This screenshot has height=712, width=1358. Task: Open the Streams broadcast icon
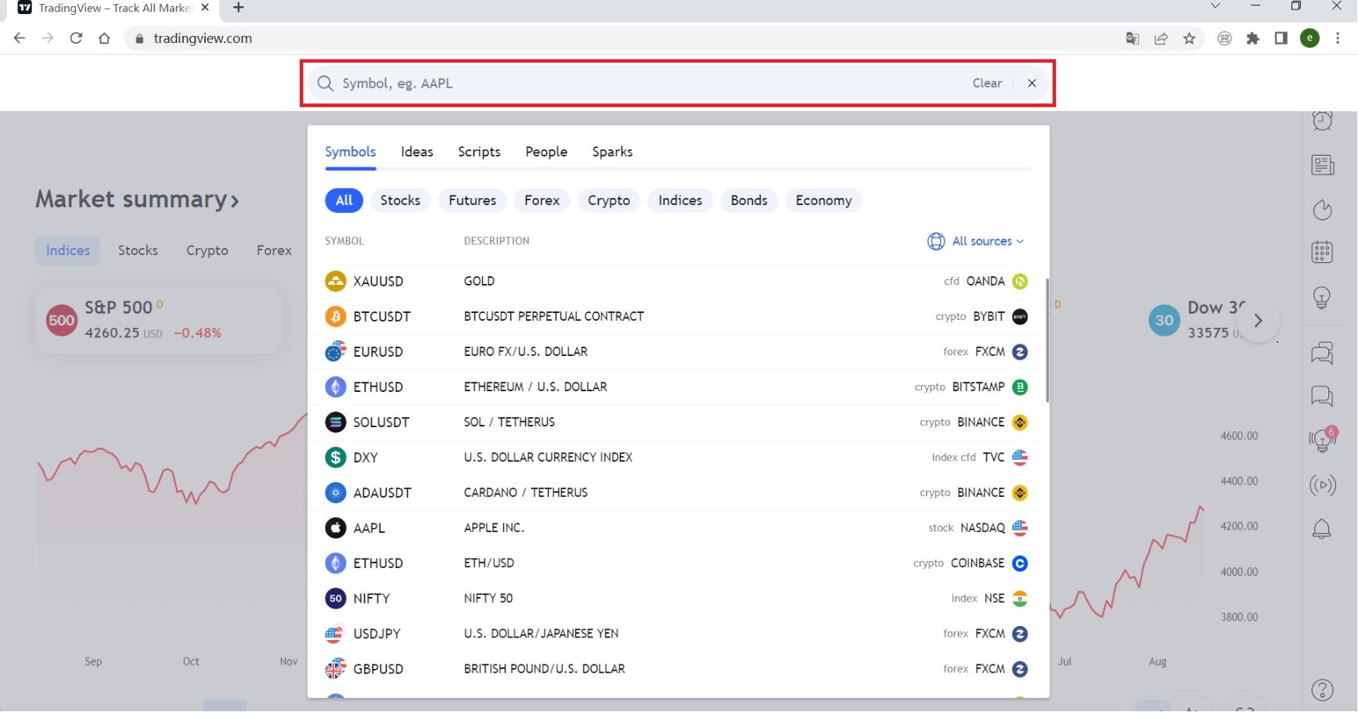(1322, 485)
